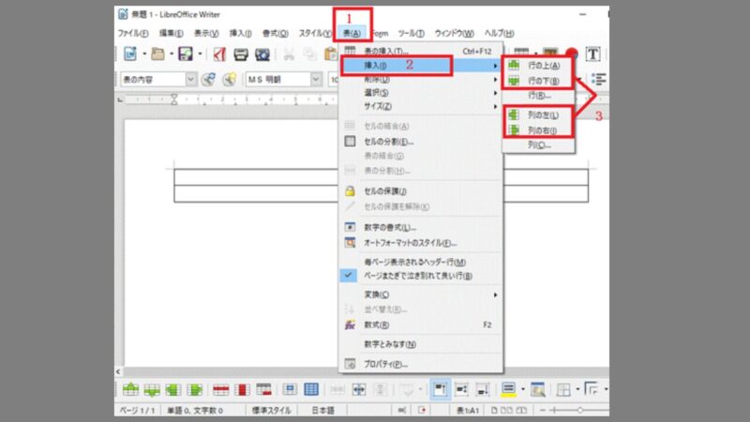Click the Open folder icon

click(x=157, y=54)
